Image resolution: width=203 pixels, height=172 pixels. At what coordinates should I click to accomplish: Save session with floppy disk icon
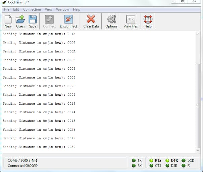pos(33,19)
